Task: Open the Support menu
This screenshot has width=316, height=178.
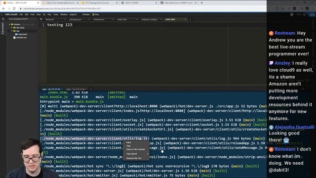Action: [x=73, y=14]
